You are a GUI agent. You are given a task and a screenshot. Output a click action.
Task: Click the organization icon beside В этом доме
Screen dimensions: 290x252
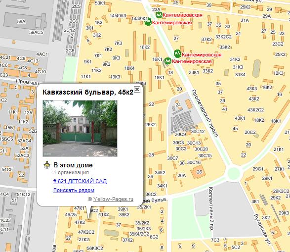point(47,165)
